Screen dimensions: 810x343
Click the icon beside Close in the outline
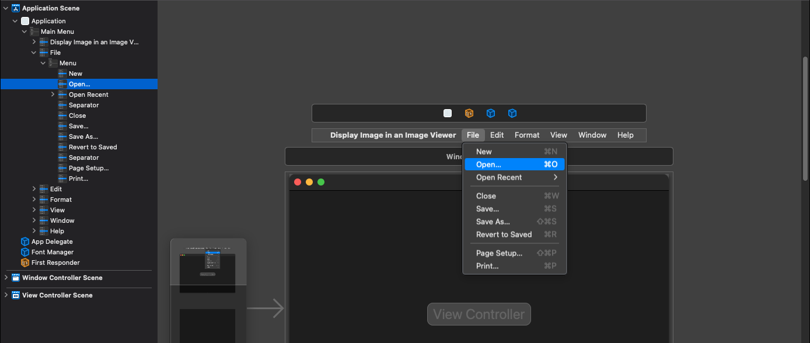click(62, 116)
